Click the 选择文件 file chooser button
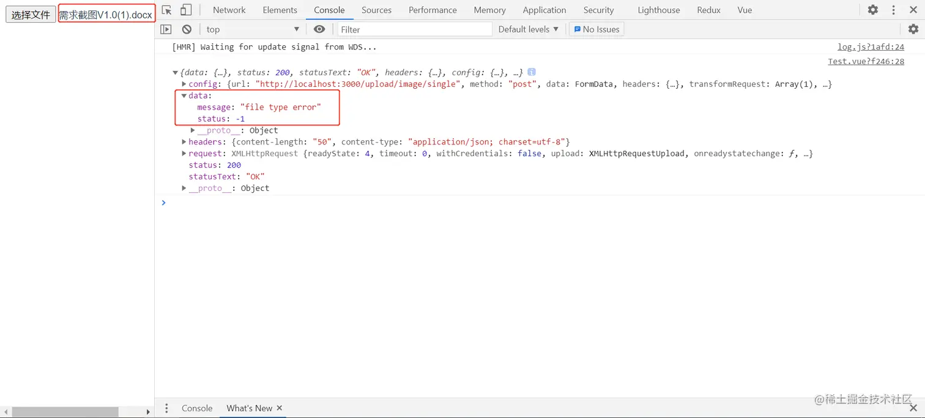 tap(31, 15)
